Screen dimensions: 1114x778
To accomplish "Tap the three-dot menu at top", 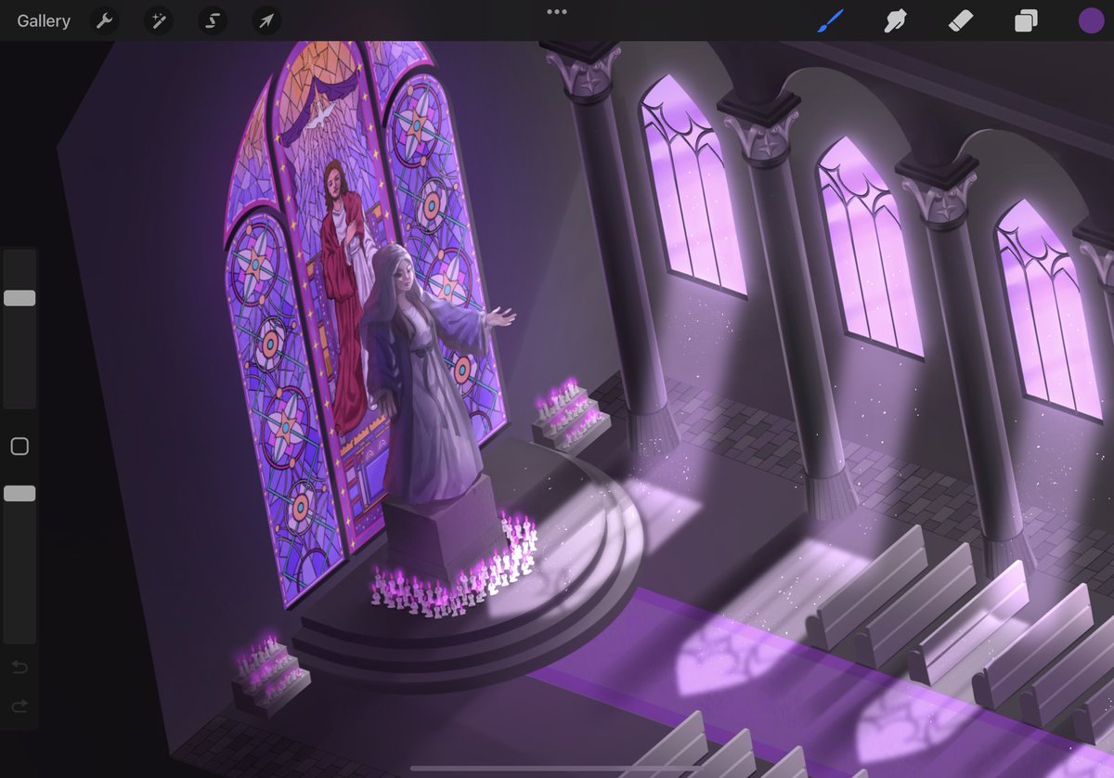I will point(557,12).
